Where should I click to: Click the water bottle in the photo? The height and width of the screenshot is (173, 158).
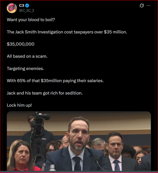tap(52, 168)
